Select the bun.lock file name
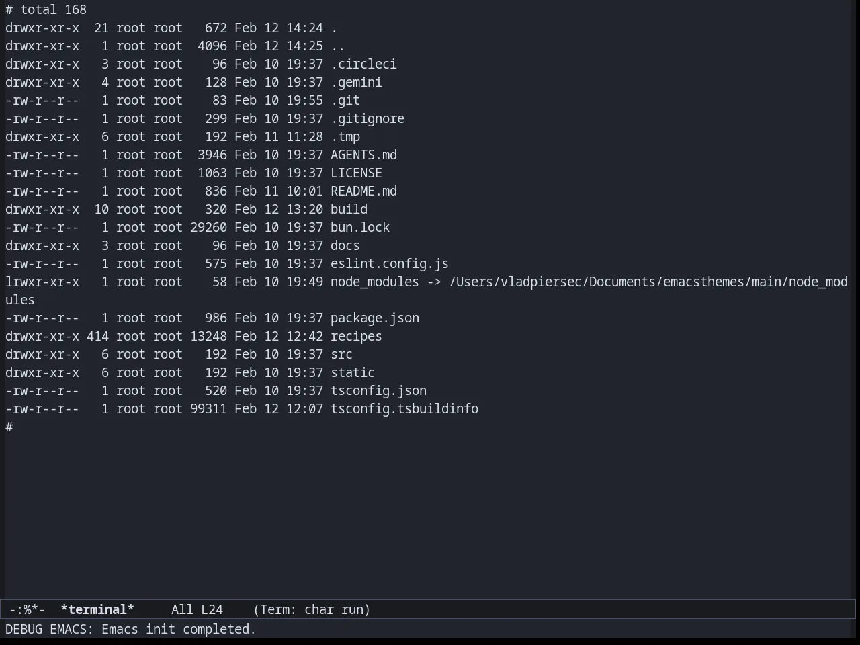Screen dimensions: 860x645 point(360,227)
